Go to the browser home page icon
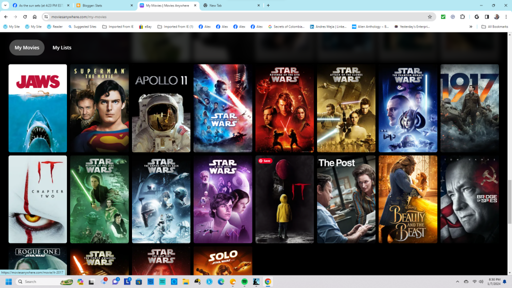 coord(34,16)
